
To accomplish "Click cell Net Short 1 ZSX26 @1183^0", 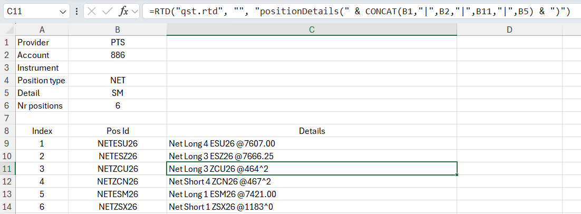I will [x=312, y=207].
